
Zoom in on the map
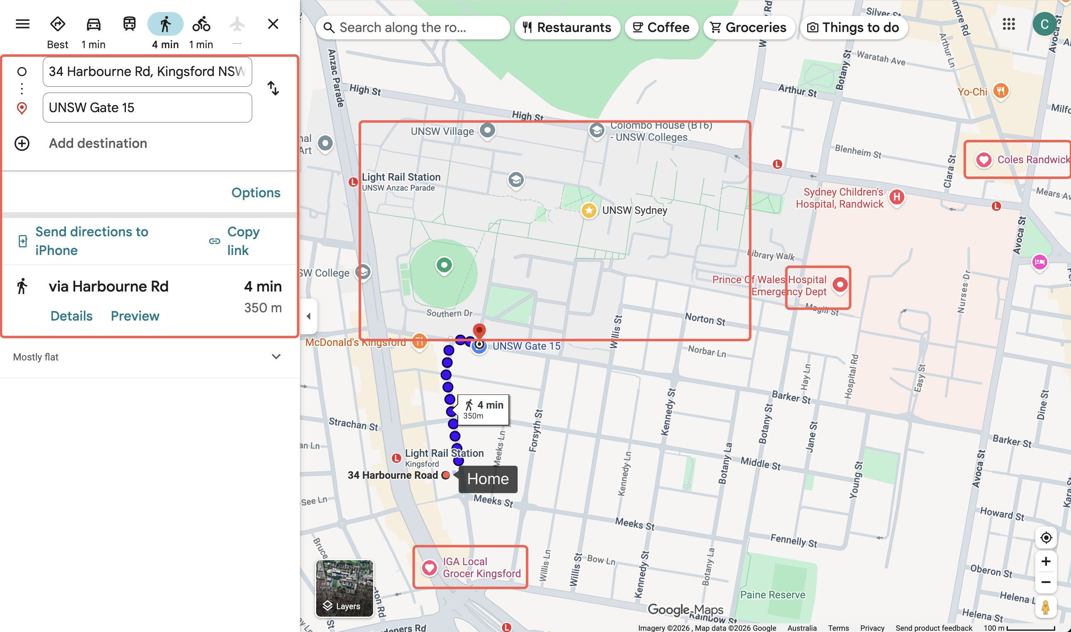click(x=1045, y=562)
